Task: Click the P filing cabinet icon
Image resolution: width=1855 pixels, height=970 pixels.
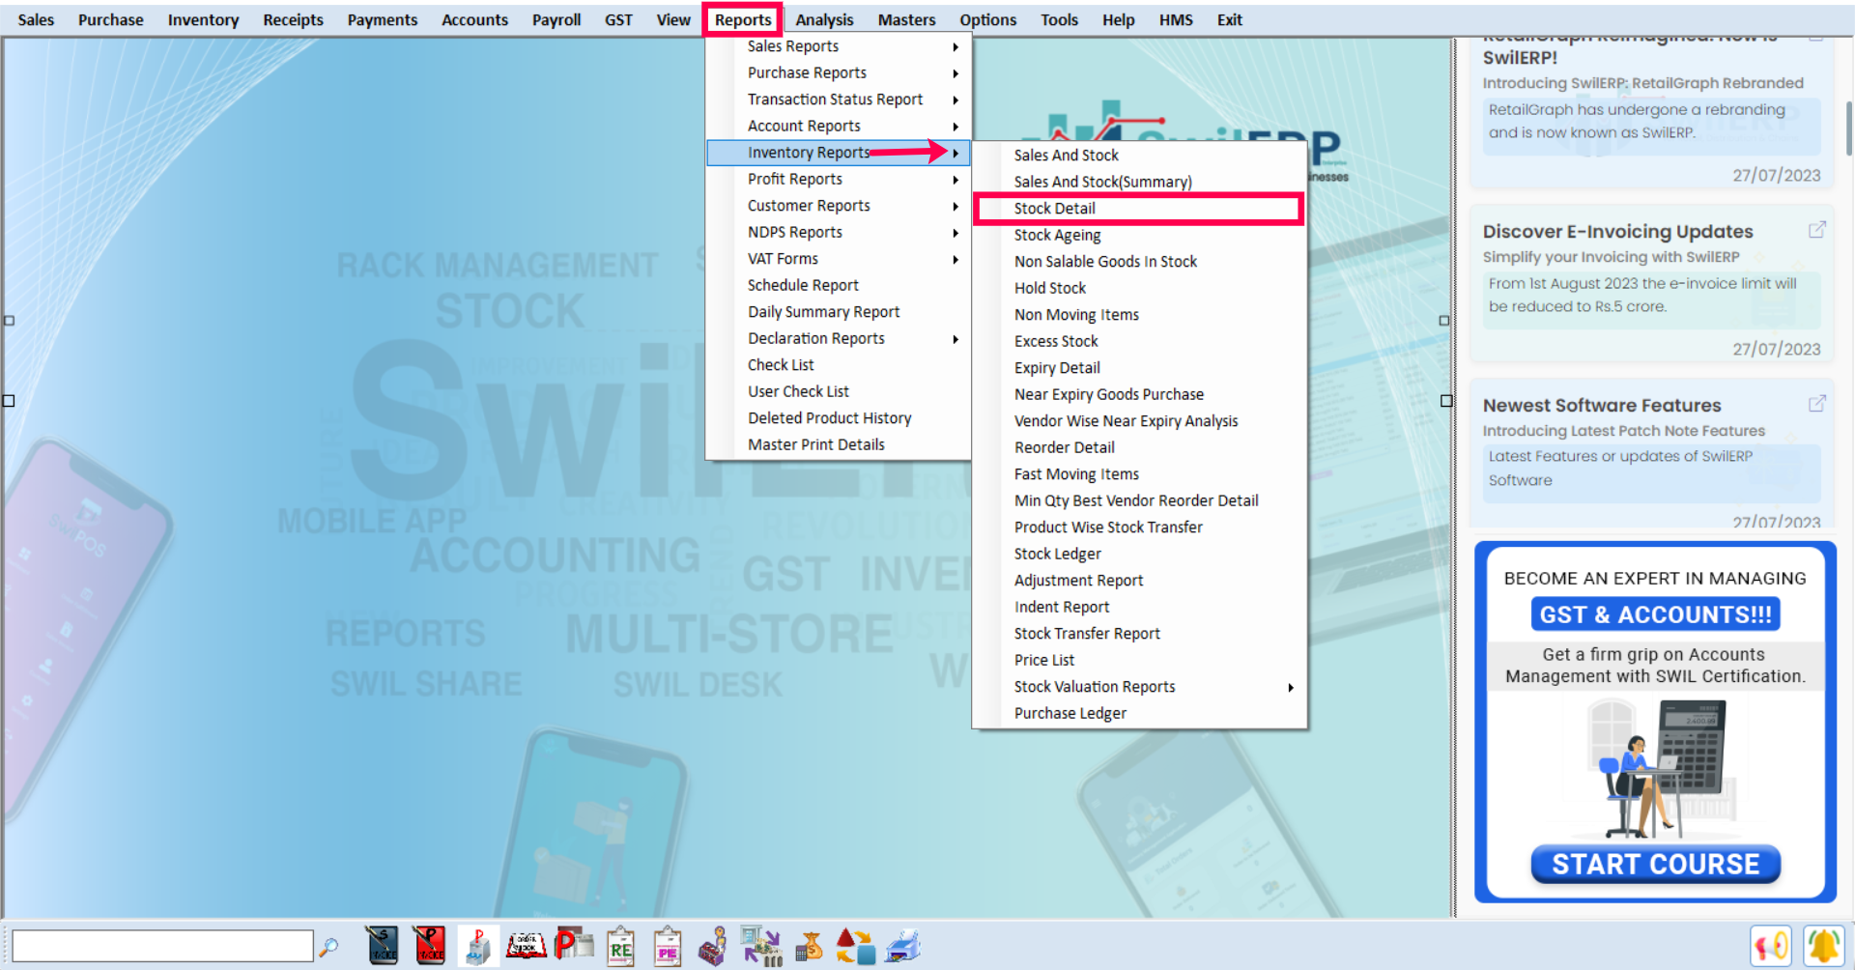Action: [x=477, y=946]
